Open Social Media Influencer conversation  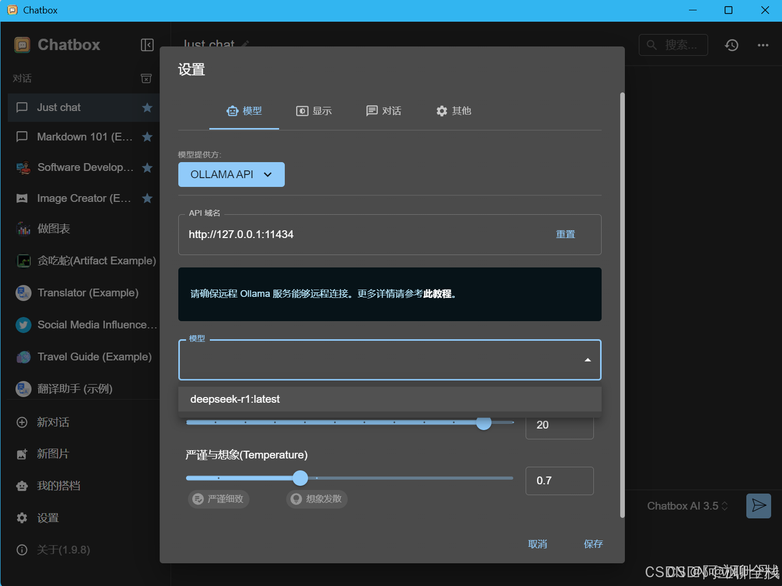pos(84,325)
